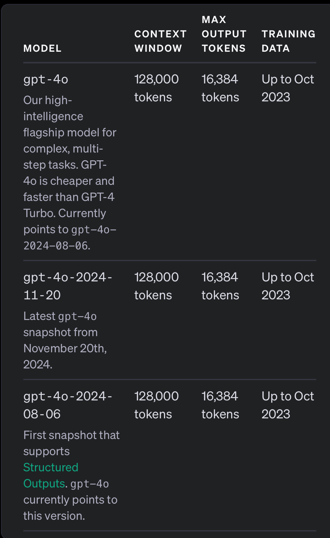The image size is (330, 538).
Task: Click max output tokens for gpt-4o-2024-11-20
Action: 220,286
